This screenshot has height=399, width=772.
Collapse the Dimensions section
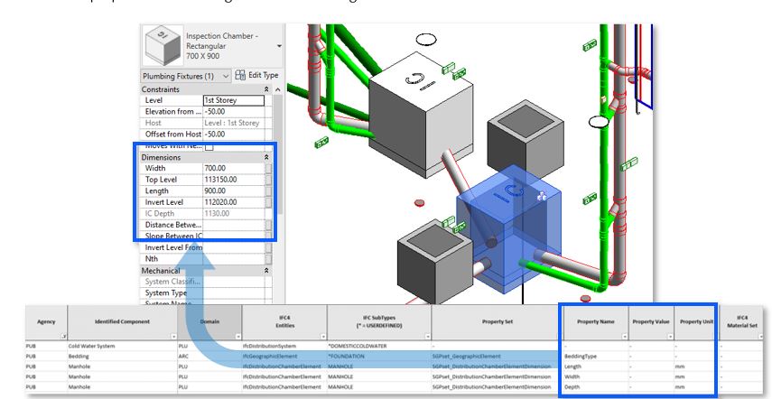tap(265, 157)
